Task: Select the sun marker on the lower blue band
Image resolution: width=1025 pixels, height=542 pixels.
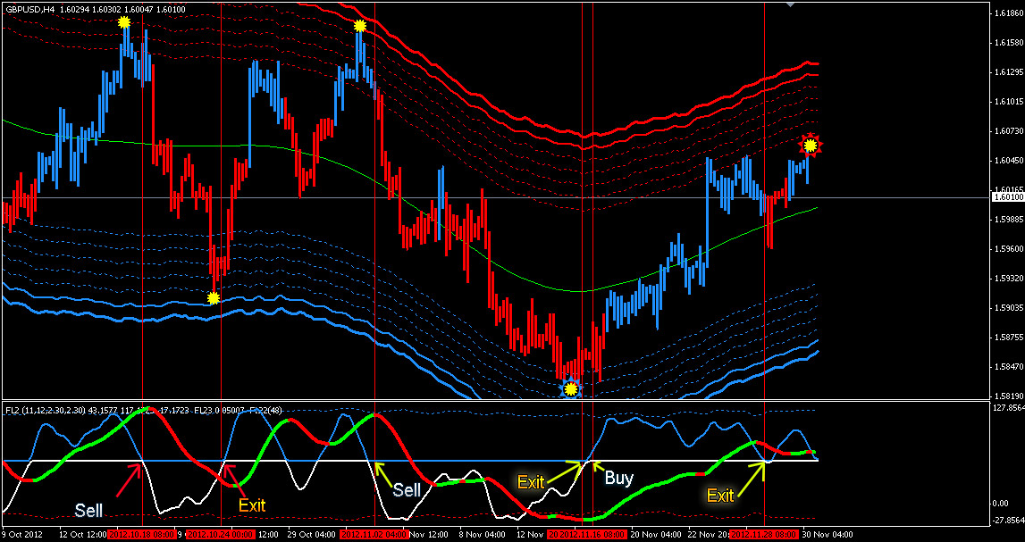Action: point(213,296)
